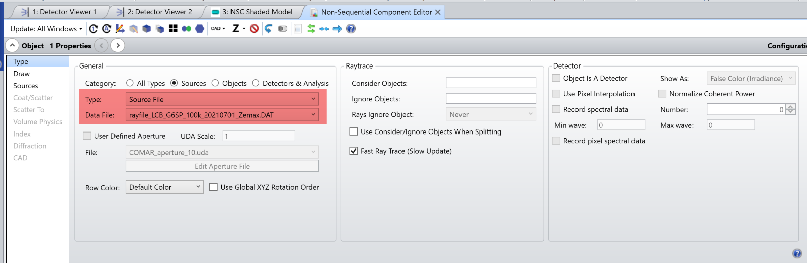Toggle the Object Is A Detector checkbox

click(556, 78)
